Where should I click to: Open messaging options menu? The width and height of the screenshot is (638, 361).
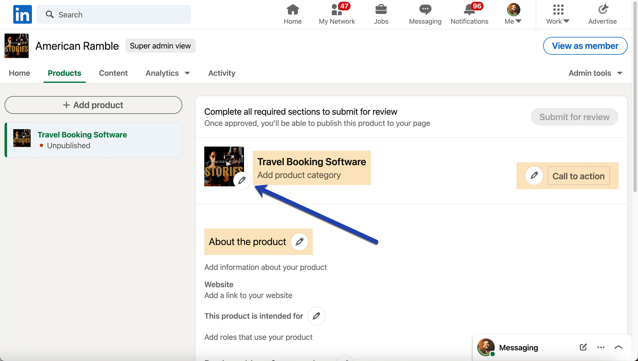coord(601,347)
